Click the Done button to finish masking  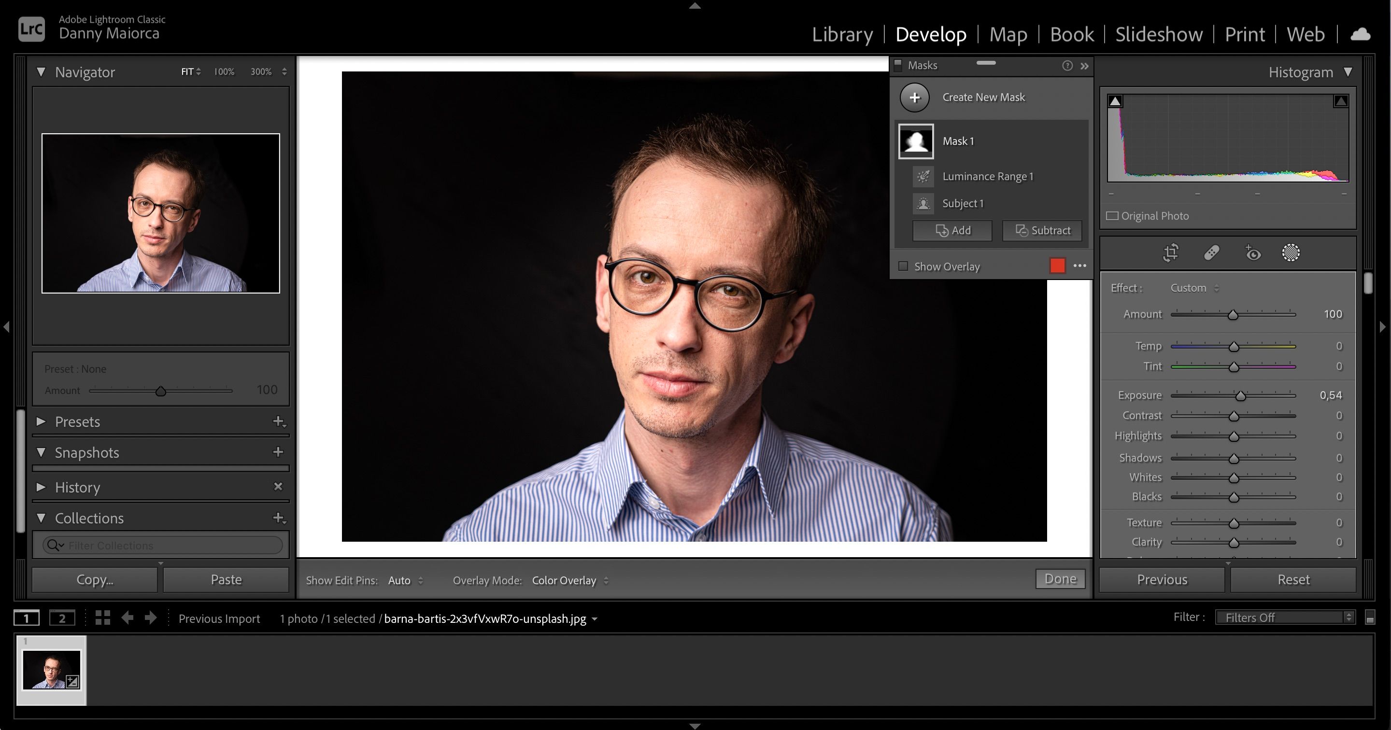[1062, 578]
